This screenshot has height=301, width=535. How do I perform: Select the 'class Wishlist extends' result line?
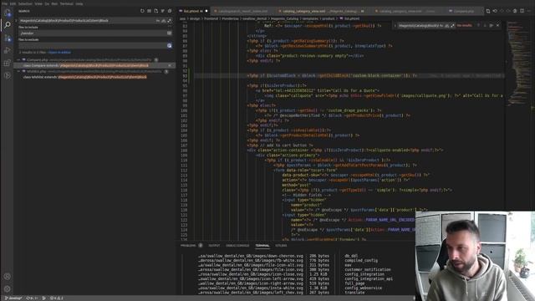tap(85, 77)
